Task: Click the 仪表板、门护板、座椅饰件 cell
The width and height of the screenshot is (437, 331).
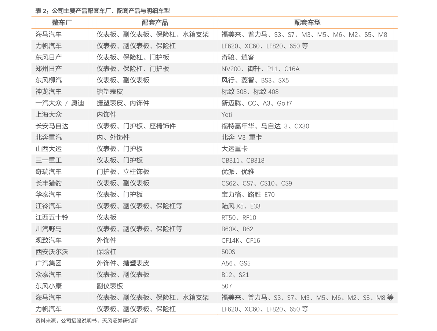Action: coord(136,126)
